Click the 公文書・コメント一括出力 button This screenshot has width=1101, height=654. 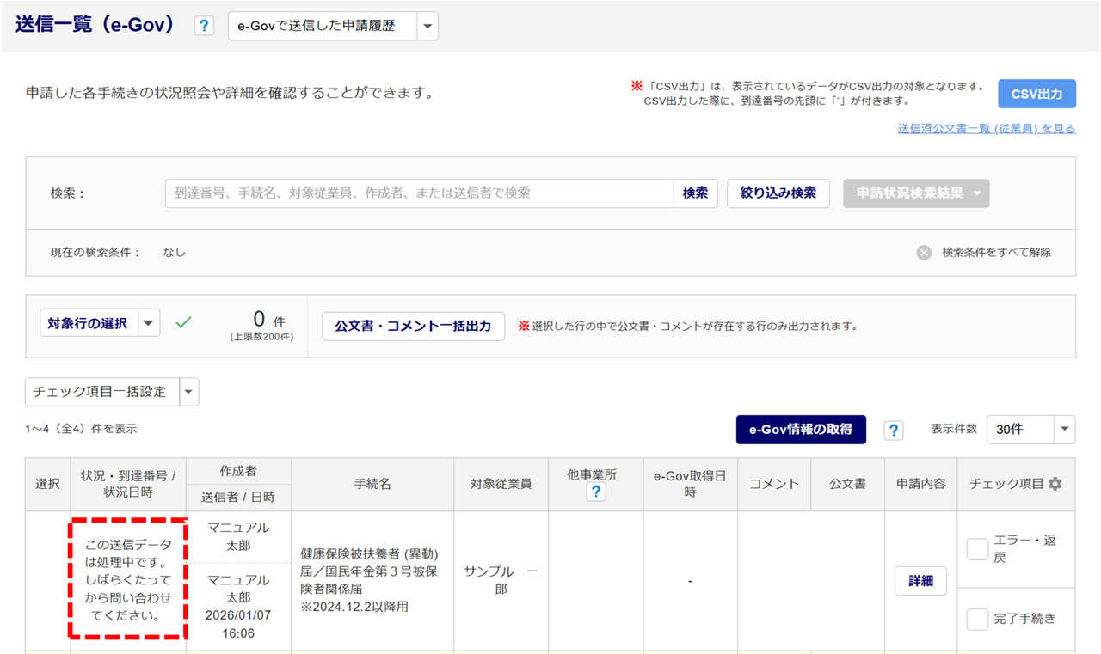point(413,327)
